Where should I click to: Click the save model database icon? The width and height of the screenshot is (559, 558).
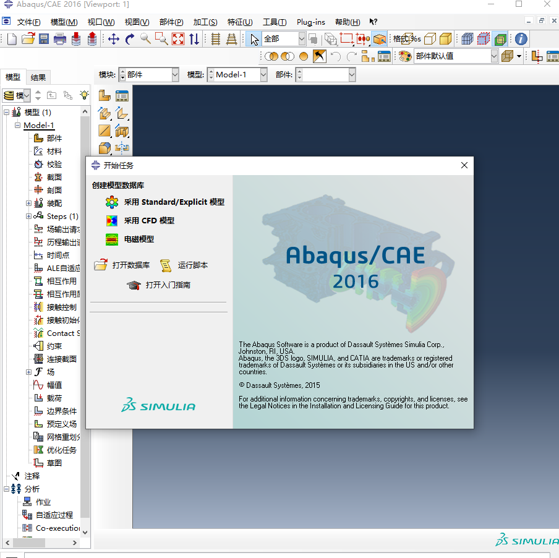(42, 38)
